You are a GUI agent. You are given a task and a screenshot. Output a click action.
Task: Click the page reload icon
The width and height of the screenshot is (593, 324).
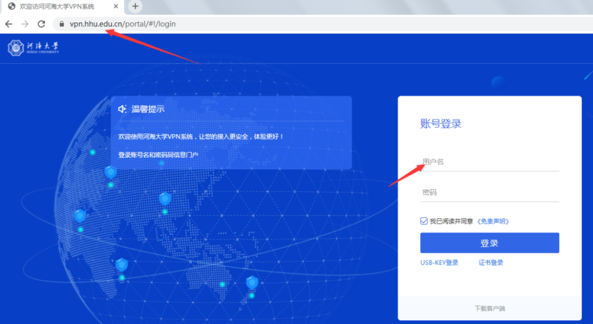tap(41, 24)
